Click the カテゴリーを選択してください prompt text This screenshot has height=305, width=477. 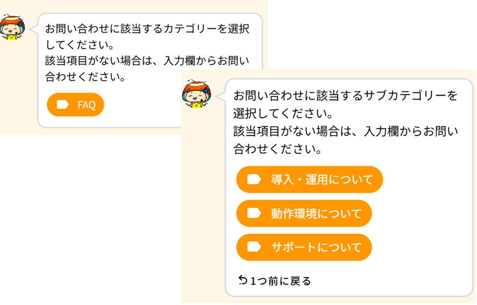pos(146,29)
